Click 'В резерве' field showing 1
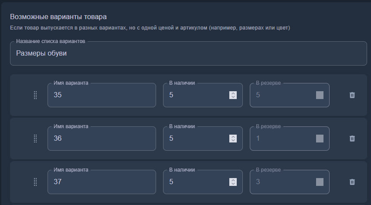This screenshot has width=371, height=205. click(281, 139)
